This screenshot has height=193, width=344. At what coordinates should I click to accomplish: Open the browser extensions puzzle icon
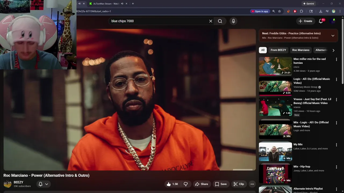pyautogui.click(x=302, y=11)
